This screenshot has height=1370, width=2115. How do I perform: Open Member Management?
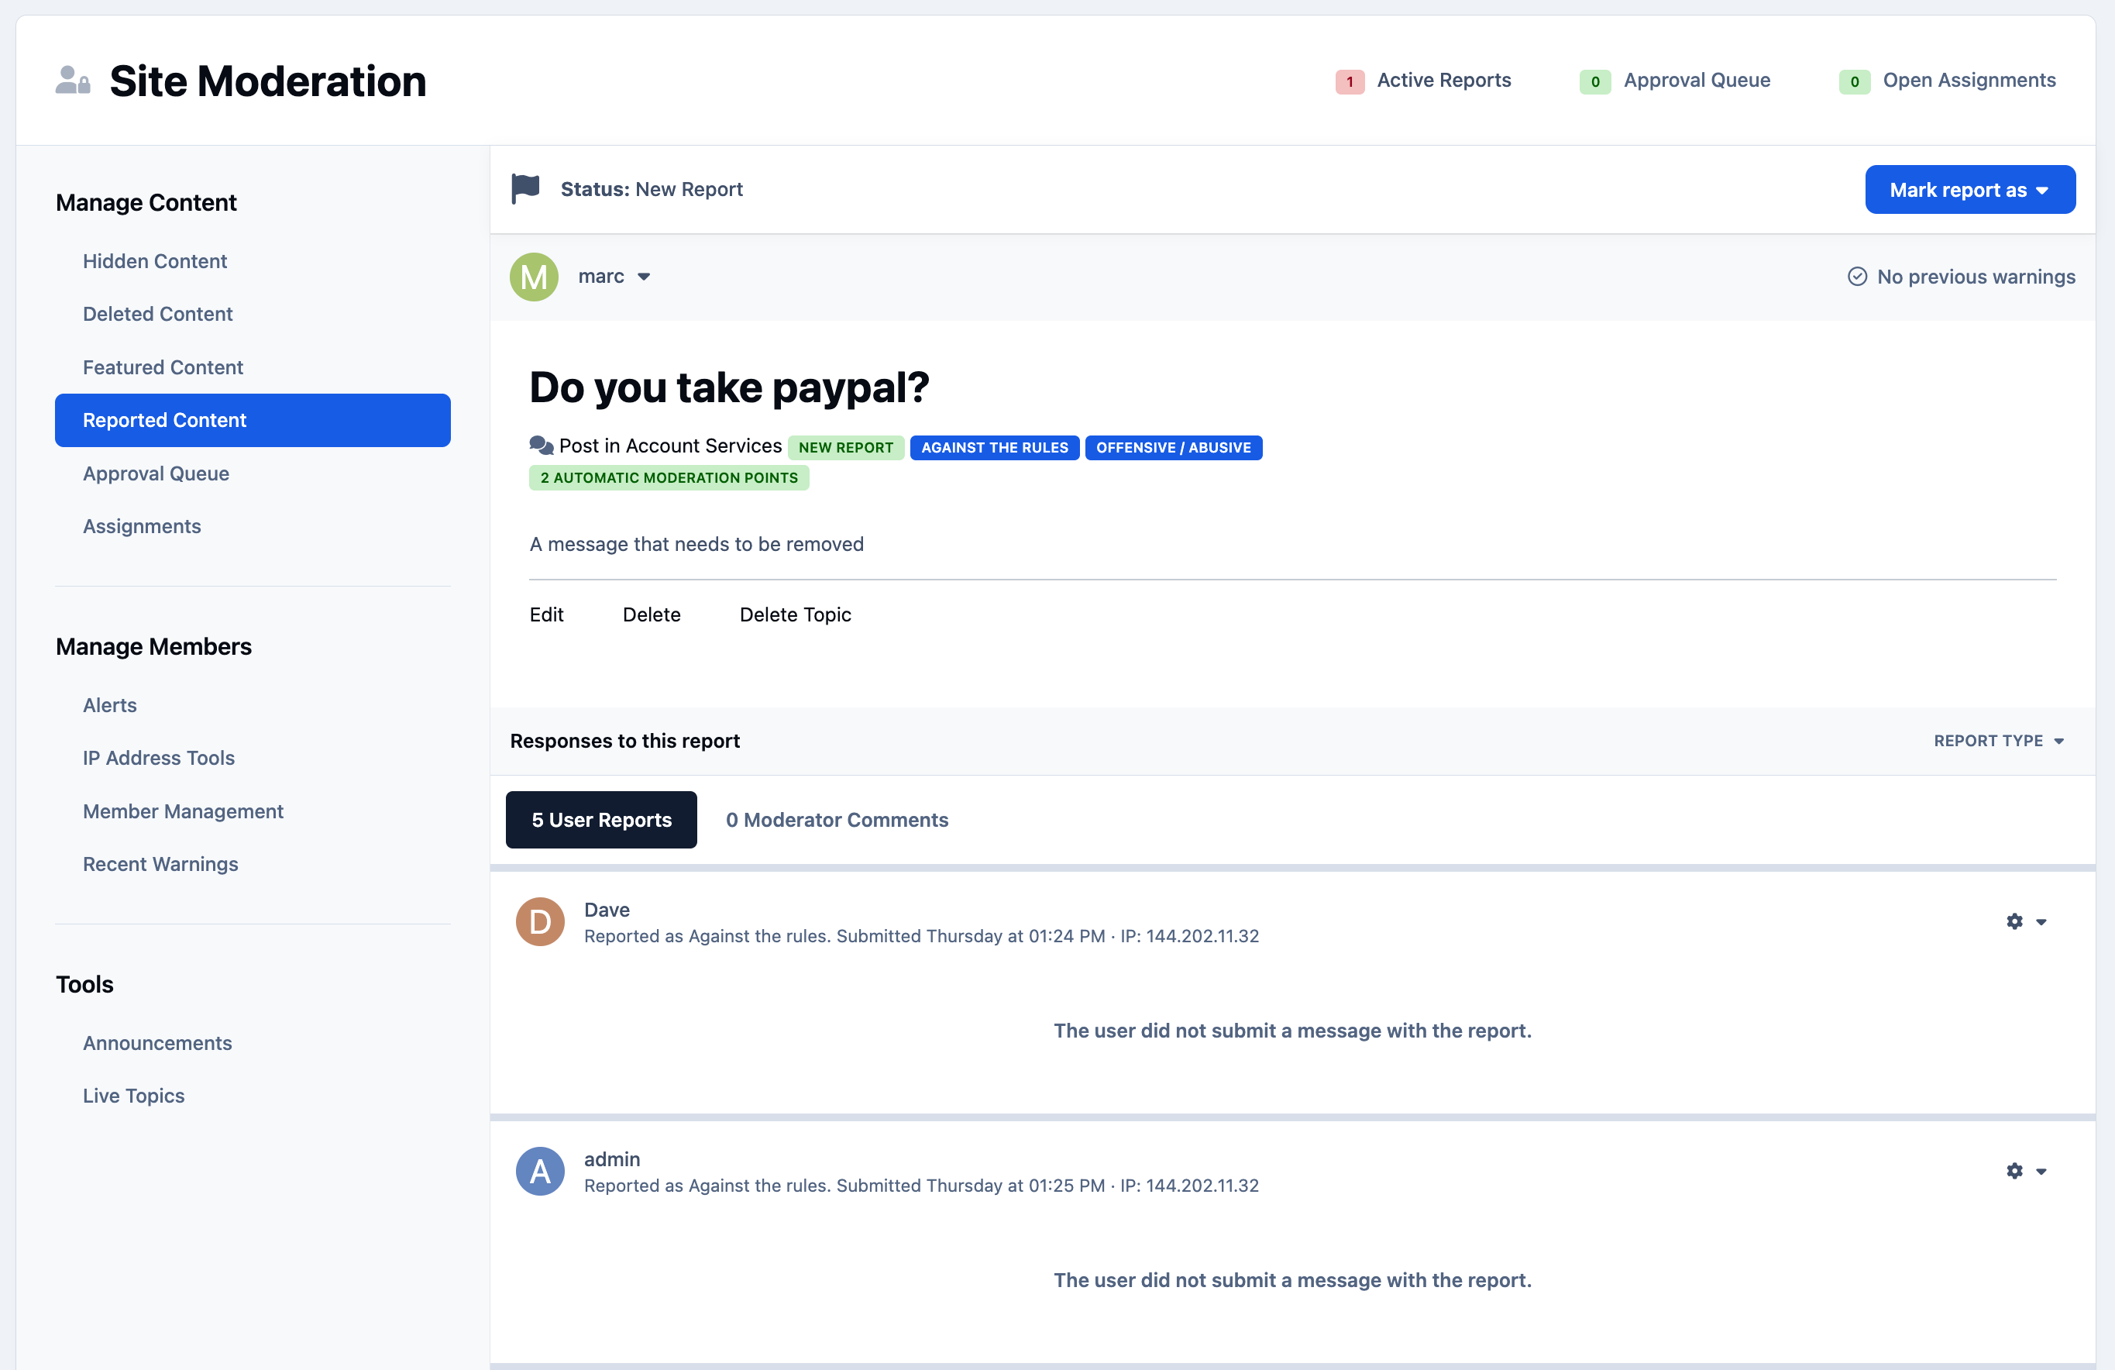183,811
